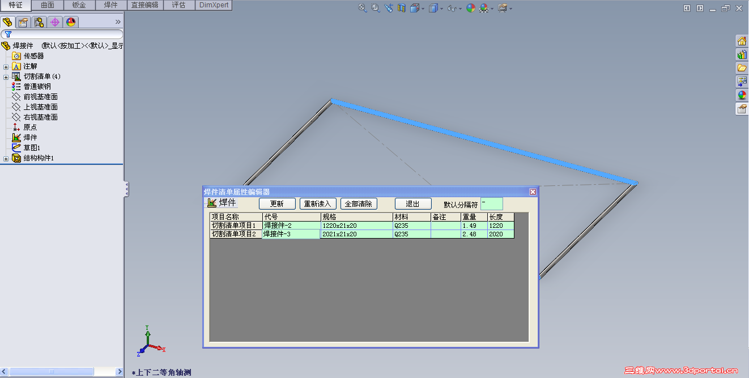Open Hide/Show Items dropdown arrow

[x=459, y=9]
